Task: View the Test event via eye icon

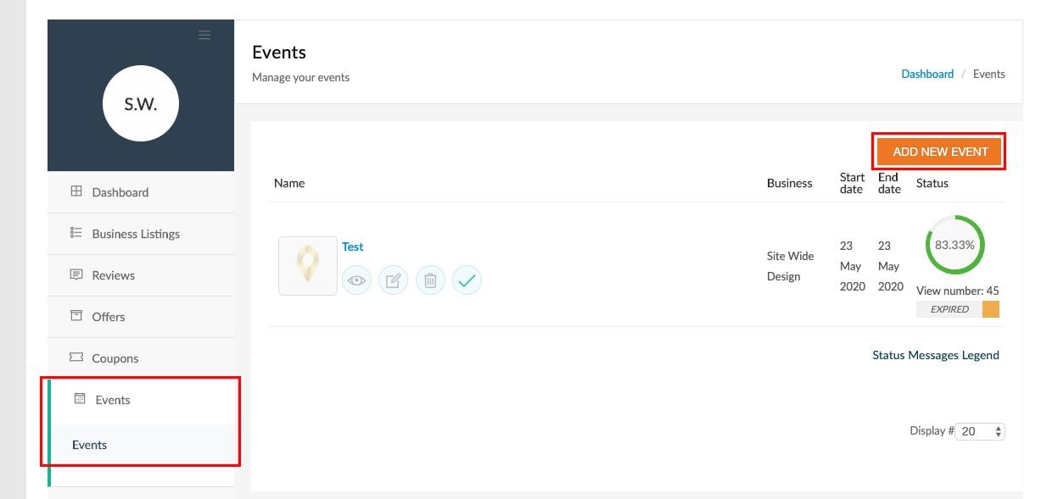Action: [x=356, y=280]
